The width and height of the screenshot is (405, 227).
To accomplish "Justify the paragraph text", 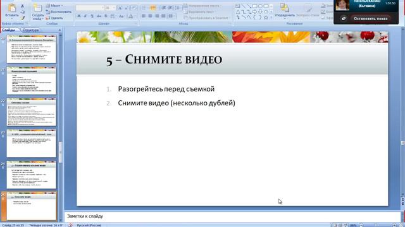I will click(x=163, y=16).
